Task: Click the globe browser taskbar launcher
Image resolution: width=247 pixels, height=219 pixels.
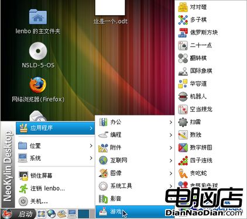Action: 52,214
